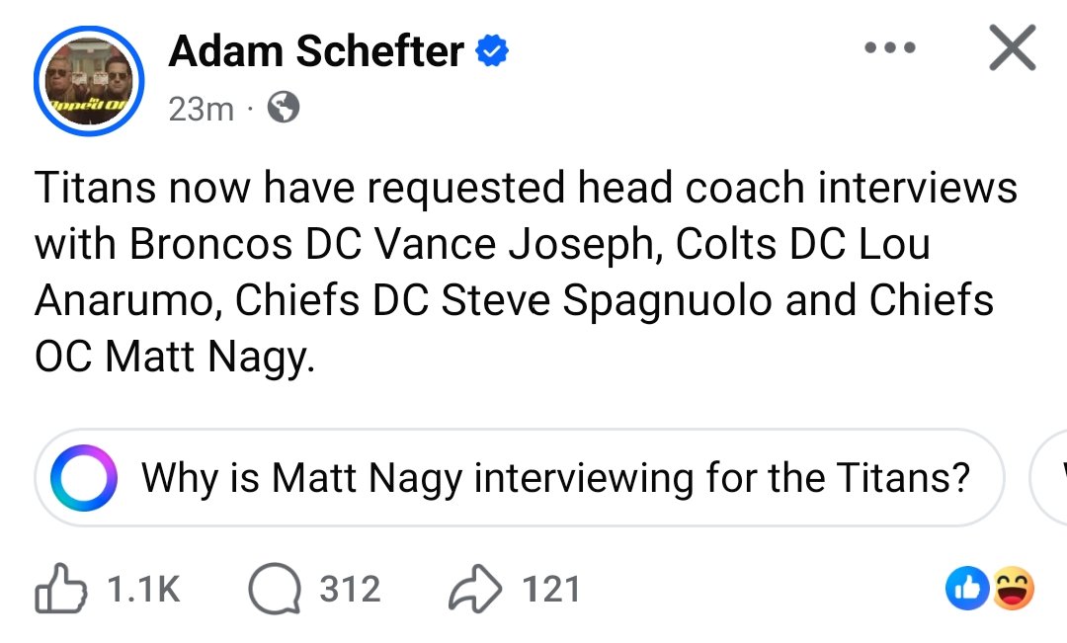Tap the blue verified badge
The height and width of the screenshot is (643, 1067).
pos(491,51)
